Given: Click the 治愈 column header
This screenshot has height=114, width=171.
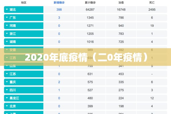Looking at the screenshot, I should tap(121, 3).
